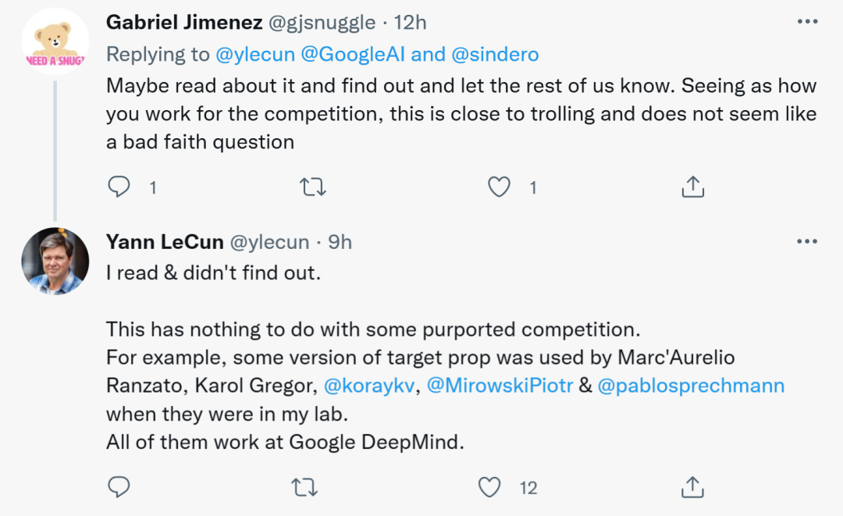The height and width of the screenshot is (516, 843).
Task: Like Gabriel Jimenez's tweet
Action: coord(499,187)
